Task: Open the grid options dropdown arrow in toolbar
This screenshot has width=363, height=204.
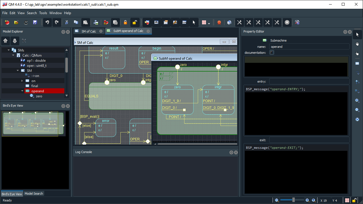Action: click(x=209, y=23)
